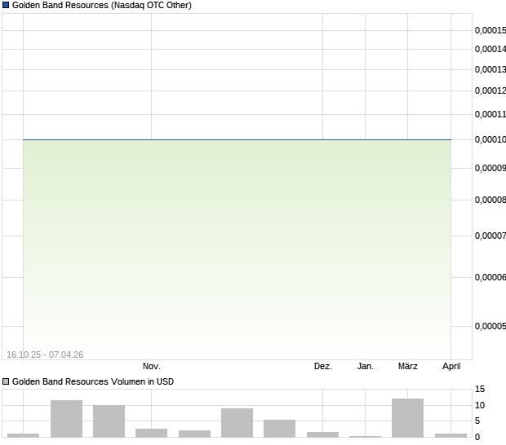Screen dimensions: 506x445
Task: Click the Jan. axis label
Action: point(366,366)
